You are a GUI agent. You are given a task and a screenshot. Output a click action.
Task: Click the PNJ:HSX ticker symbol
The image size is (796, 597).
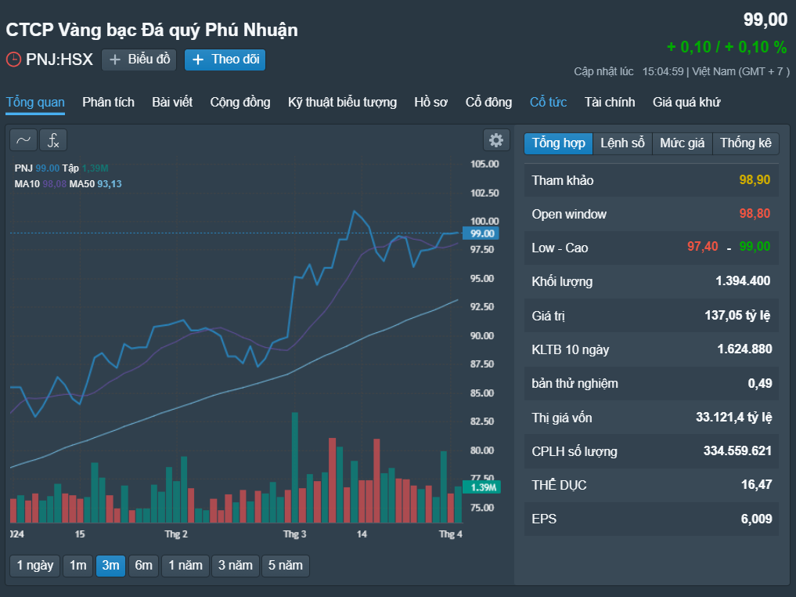(x=59, y=60)
